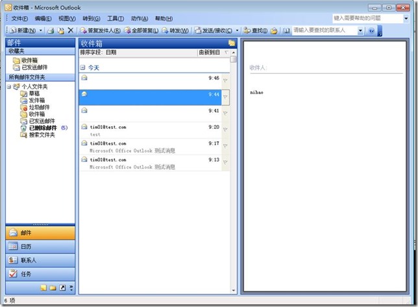This screenshot has width=418, height=307.
Task: Open the 文件(F) menu
Action: (19, 18)
